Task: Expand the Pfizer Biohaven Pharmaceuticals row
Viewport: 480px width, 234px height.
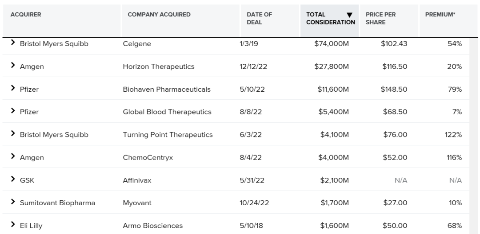Action: [13, 89]
